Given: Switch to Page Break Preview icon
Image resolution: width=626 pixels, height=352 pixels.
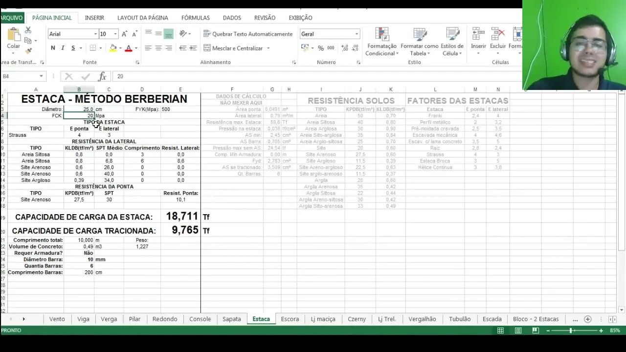Looking at the screenshot, I should [536, 330].
